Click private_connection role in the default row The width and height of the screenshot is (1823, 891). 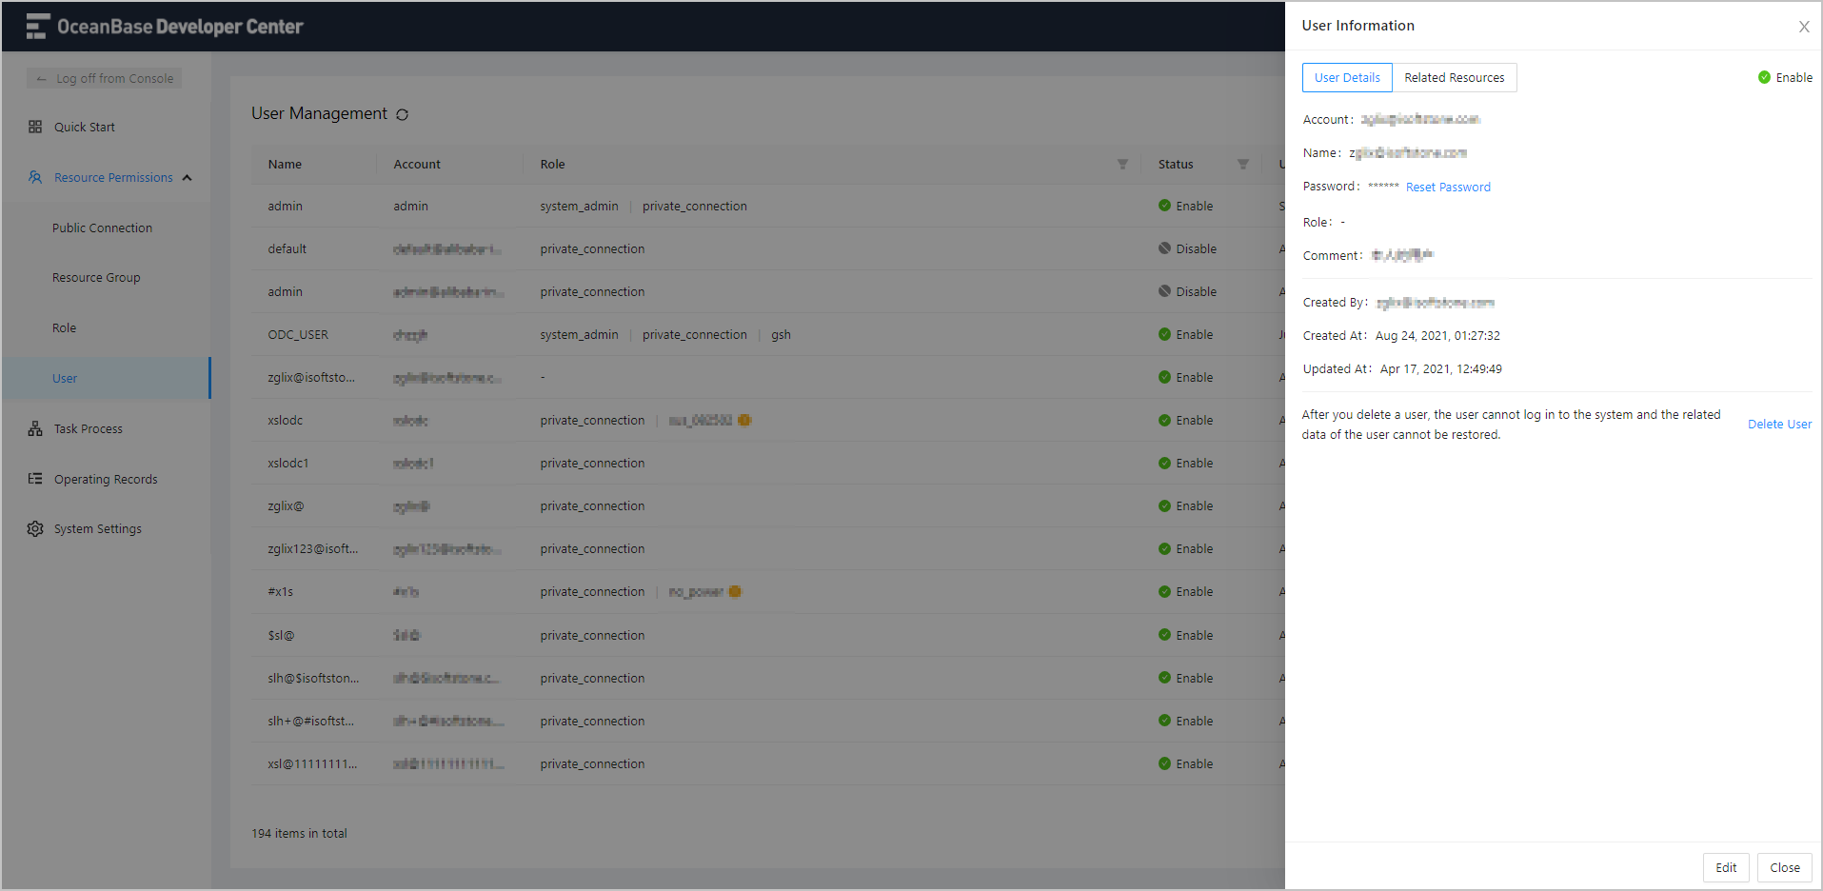click(x=592, y=248)
